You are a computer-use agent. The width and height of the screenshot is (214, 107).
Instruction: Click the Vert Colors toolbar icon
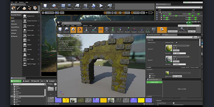pyautogui.click(x=94, y=30)
